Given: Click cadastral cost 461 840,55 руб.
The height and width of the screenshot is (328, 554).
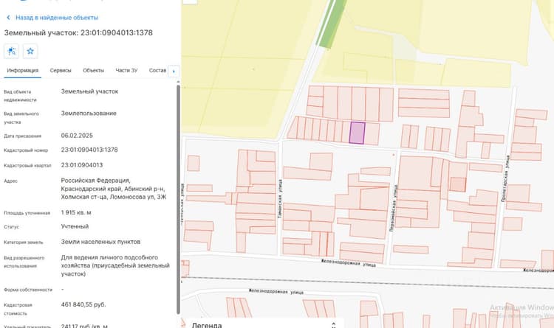Looking at the screenshot, I should [83, 304].
